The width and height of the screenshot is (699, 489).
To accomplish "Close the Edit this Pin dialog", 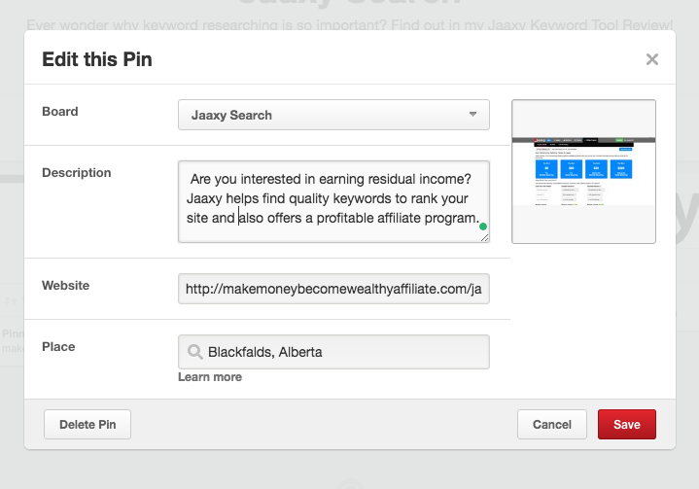I will [651, 59].
